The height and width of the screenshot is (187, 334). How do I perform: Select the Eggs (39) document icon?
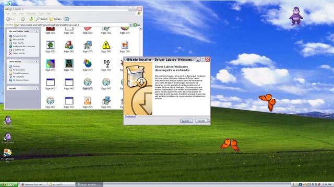(125, 45)
